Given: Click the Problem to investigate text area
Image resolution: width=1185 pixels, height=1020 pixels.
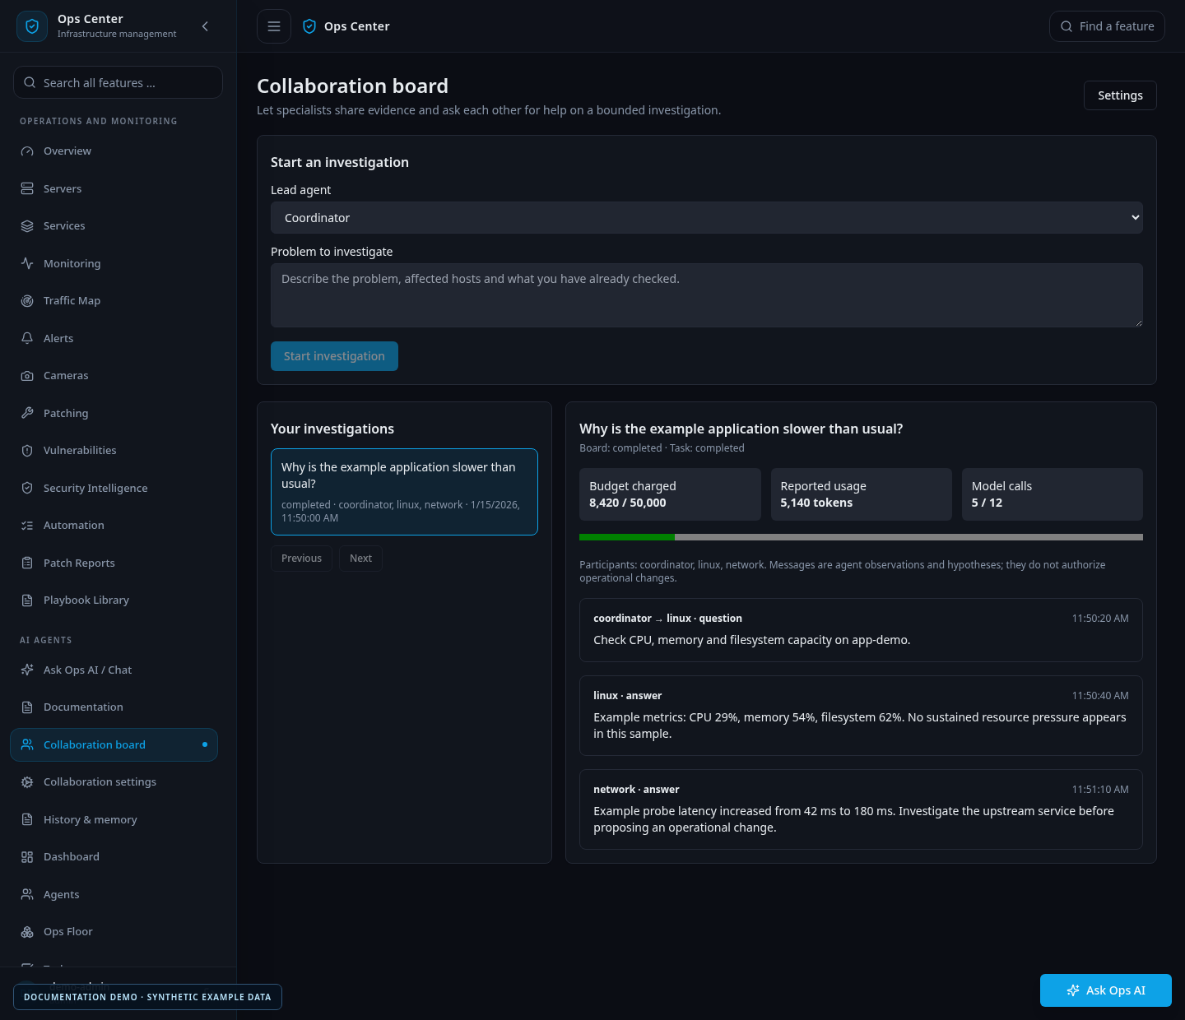Looking at the screenshot, I should (706, 295).
